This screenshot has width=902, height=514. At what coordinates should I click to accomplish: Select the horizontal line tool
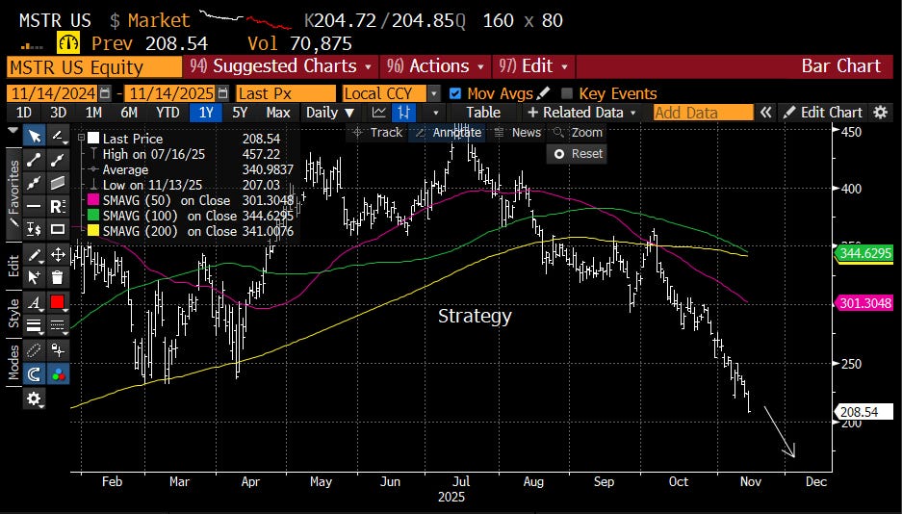35,206
